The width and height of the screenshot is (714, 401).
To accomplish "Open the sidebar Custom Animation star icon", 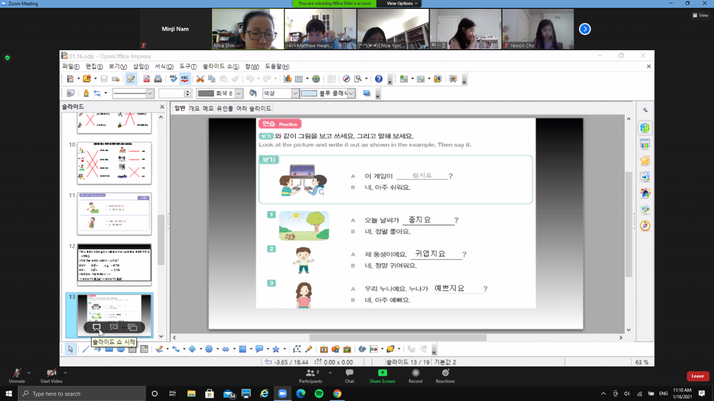I will coord(645,161).
